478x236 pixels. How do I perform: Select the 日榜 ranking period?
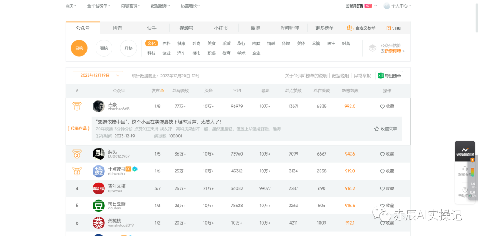(x=79, y=49)
